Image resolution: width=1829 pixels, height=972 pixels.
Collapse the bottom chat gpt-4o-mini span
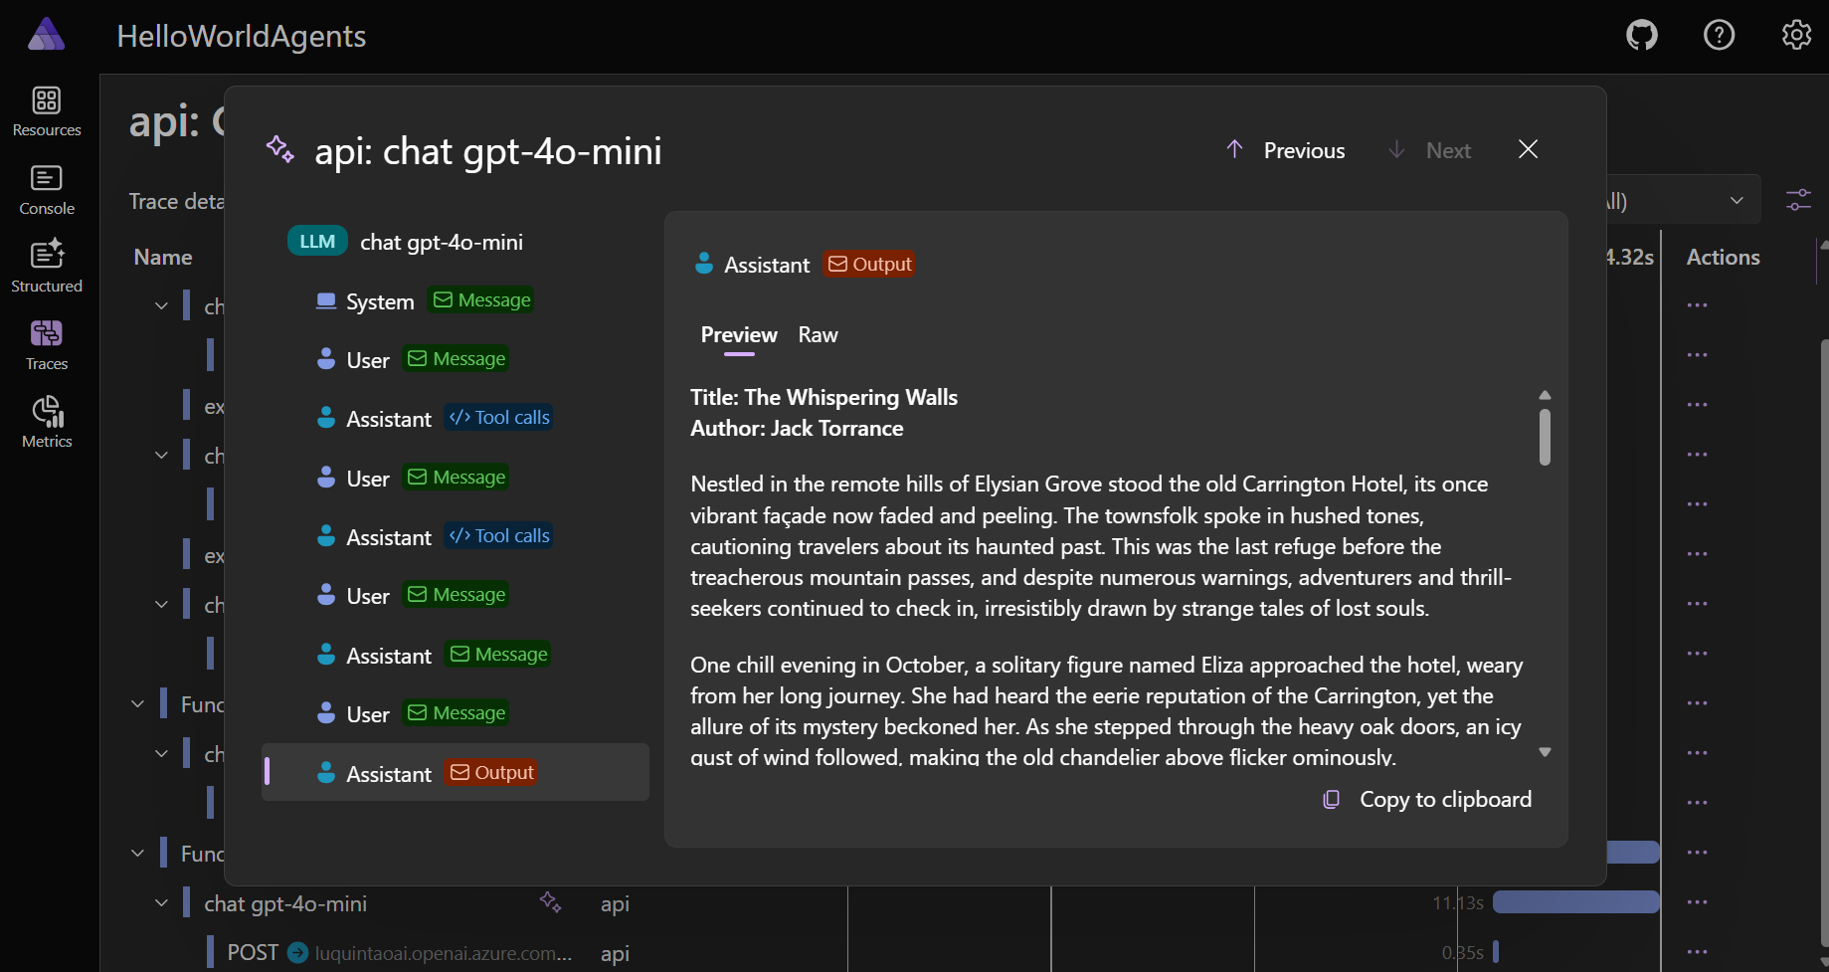pyautogui.click(x=161, y=903)
